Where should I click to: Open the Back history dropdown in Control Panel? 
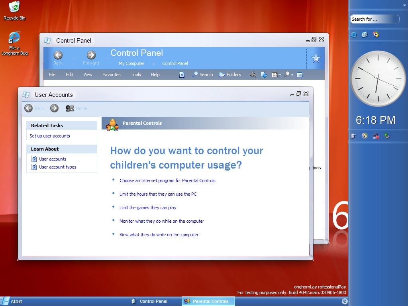[74, 58]
